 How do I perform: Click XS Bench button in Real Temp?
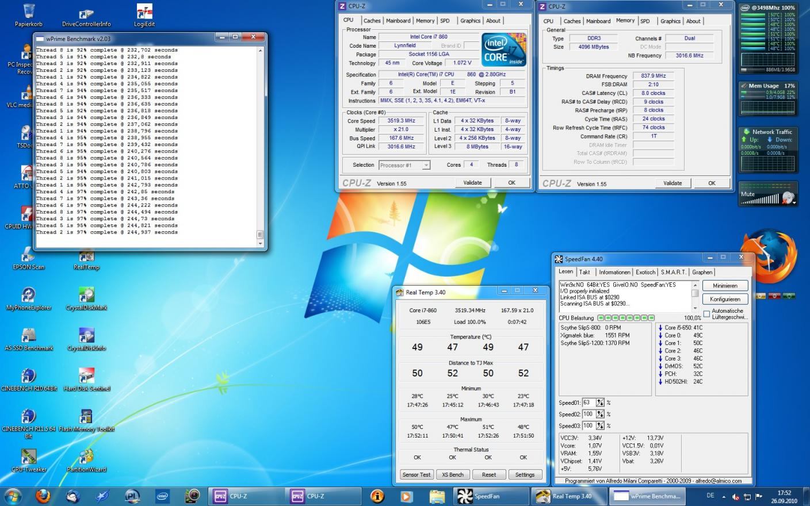click(453, 474)
